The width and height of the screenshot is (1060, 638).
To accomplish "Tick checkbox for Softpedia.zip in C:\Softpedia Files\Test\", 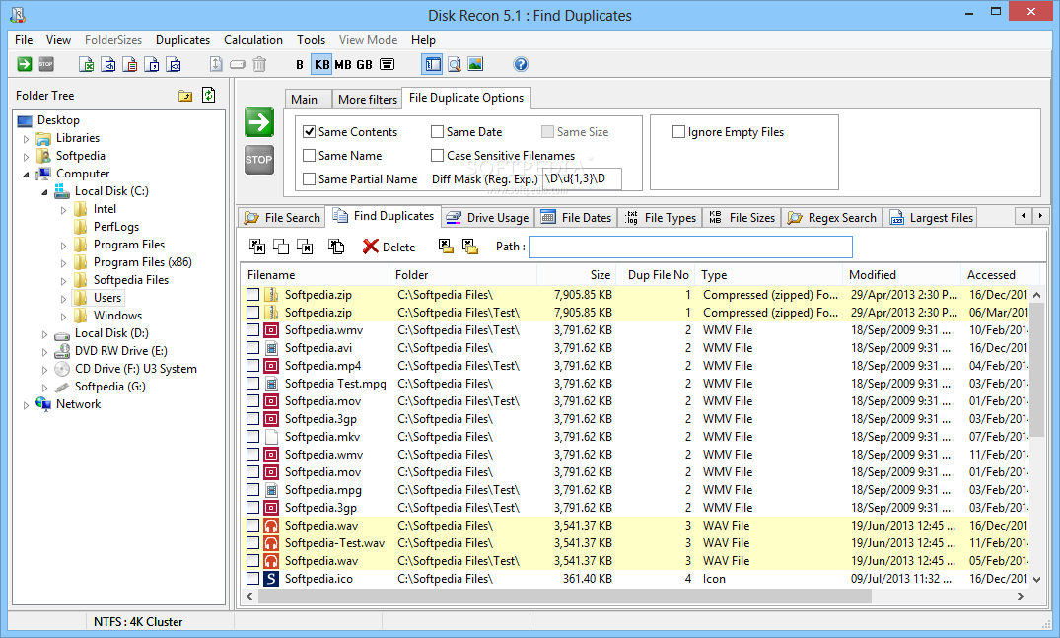I will 252,313.
